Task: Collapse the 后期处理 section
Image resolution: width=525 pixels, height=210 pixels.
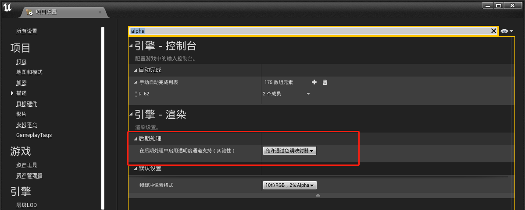Action: [x=136, y=139]
